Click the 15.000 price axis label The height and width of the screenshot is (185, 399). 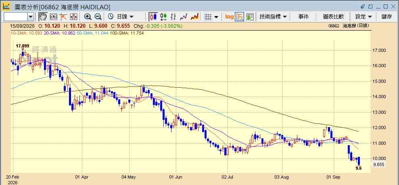[x=379, y=82]
